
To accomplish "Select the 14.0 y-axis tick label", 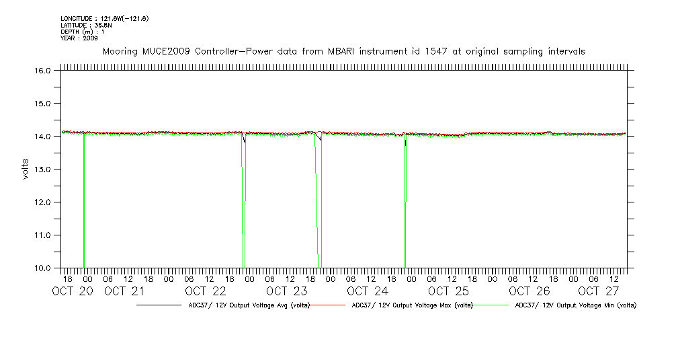I will pos(43,137).
